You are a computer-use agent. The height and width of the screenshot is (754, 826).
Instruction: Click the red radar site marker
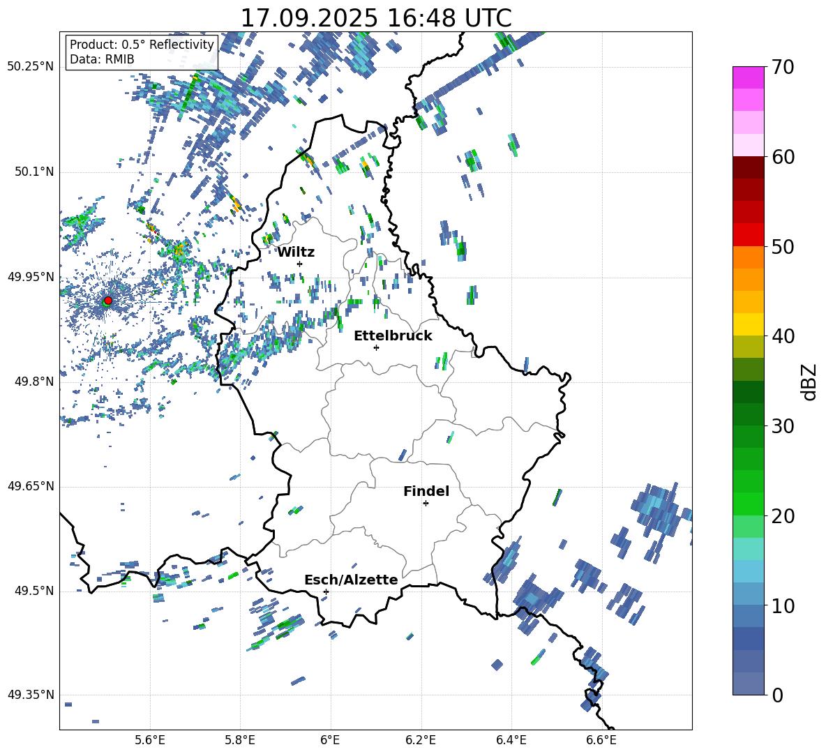[108, 300]
